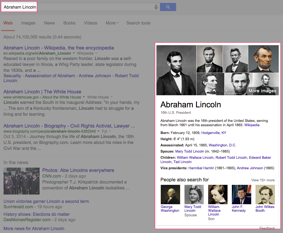
Task: Expand gray White House source dropdown
Action: pos(111,97)
